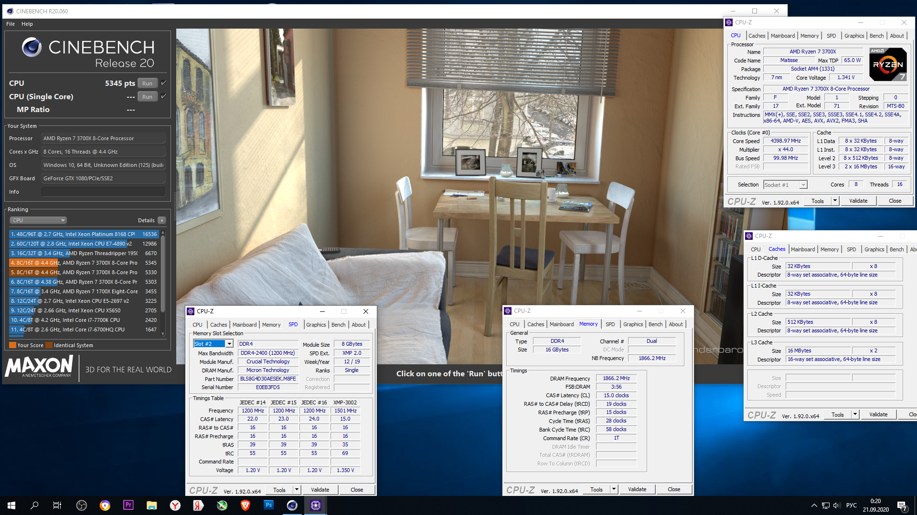Switch to CPU-Z via its taskbar icon
The image size is (917, 515).
(x=316, y=505)
